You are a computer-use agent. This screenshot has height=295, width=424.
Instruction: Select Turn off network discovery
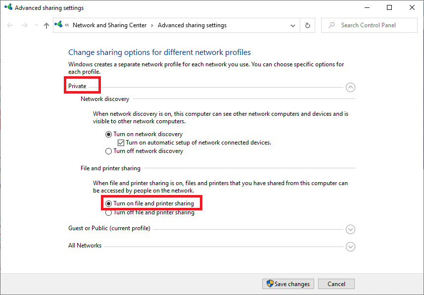(x=144, y=151)
